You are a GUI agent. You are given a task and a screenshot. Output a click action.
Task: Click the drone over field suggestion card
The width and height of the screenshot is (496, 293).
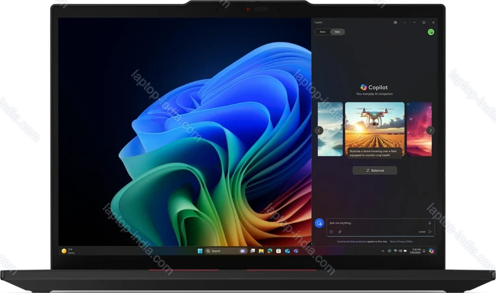coord(374,129)
